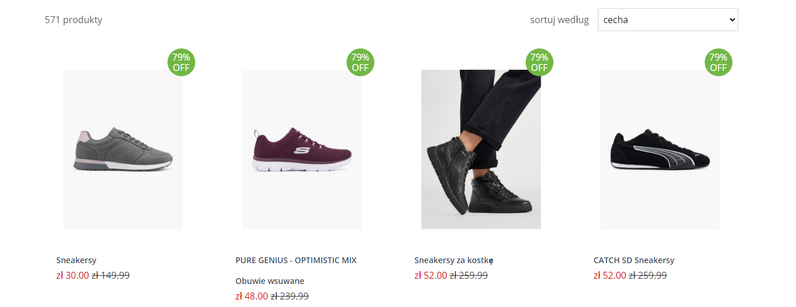The width and height of the screenshot is (796, 307).
Task: Click the 'Obuwie wsuwane' subtitle link
Action: click(270, 281)
